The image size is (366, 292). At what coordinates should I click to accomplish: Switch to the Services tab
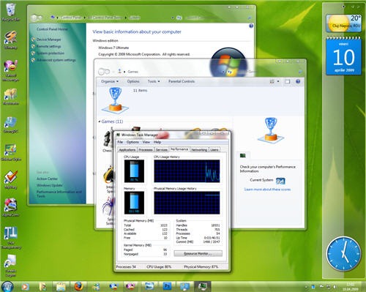tap(162, 149)
